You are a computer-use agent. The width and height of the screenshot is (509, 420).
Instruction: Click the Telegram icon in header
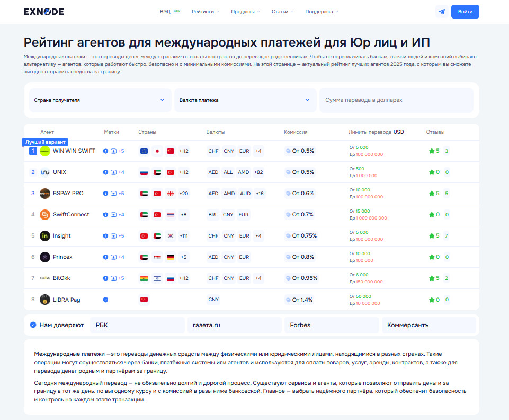pos(441,12)
